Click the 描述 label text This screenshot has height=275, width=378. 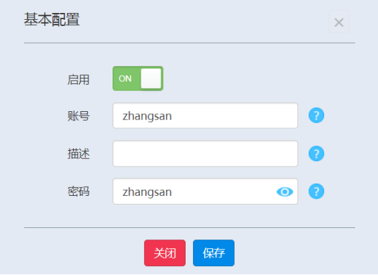[78, 154]
